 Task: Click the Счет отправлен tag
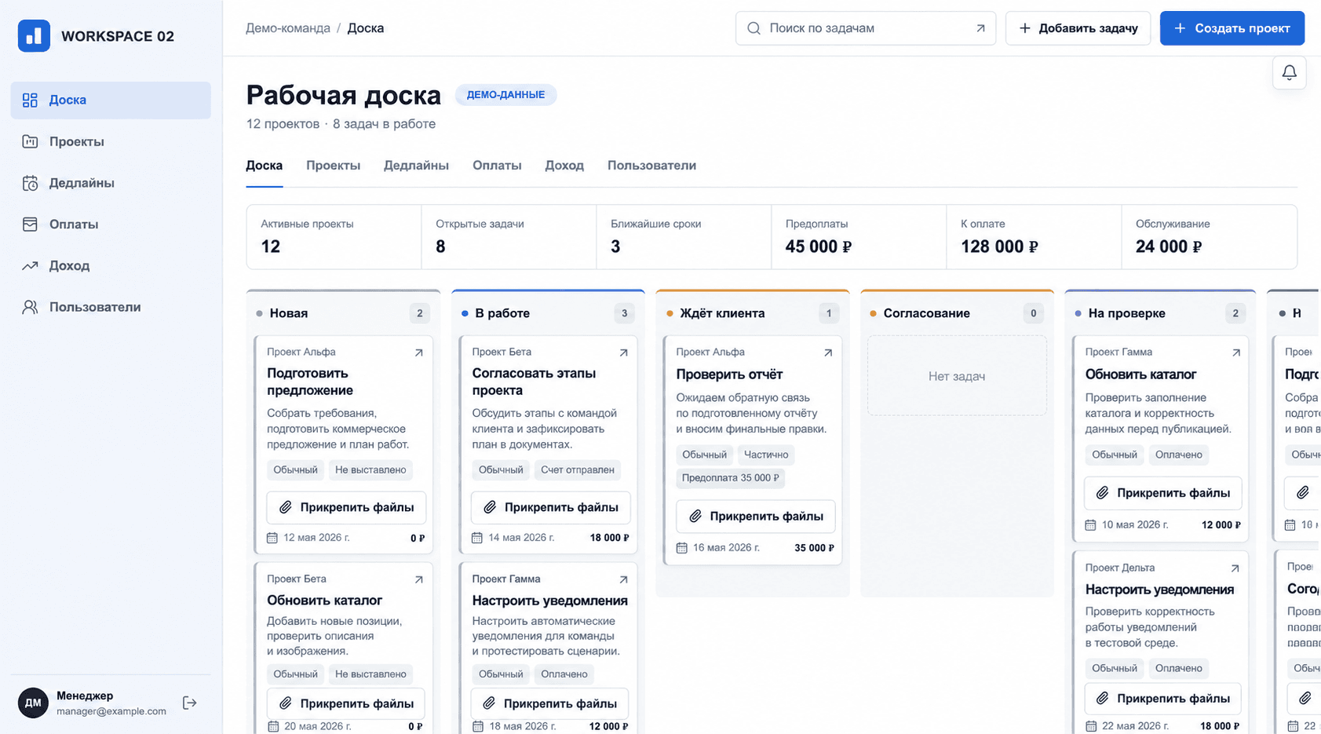tap(578, 470)
